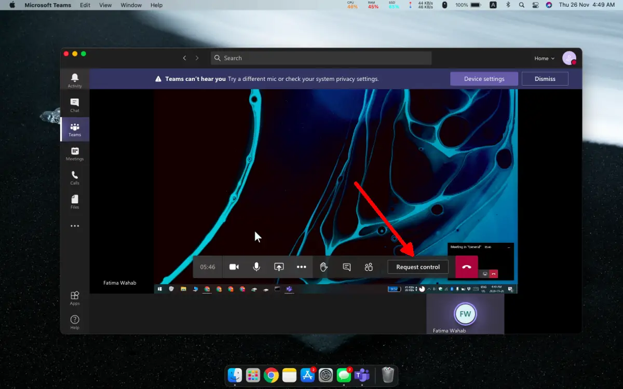Open Meetings calendar in sidebar
Image resolution: width=623 pixels, height=389 pixels.
75,154
